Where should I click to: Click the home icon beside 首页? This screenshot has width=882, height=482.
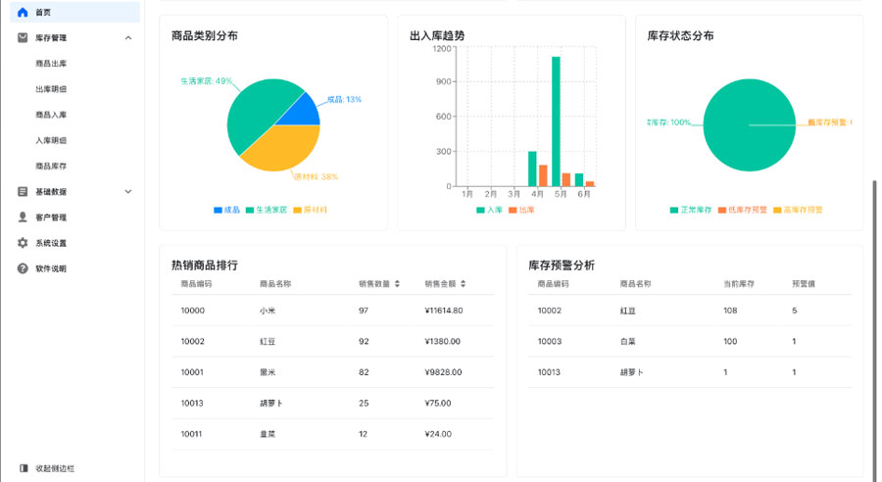point(23,12)
